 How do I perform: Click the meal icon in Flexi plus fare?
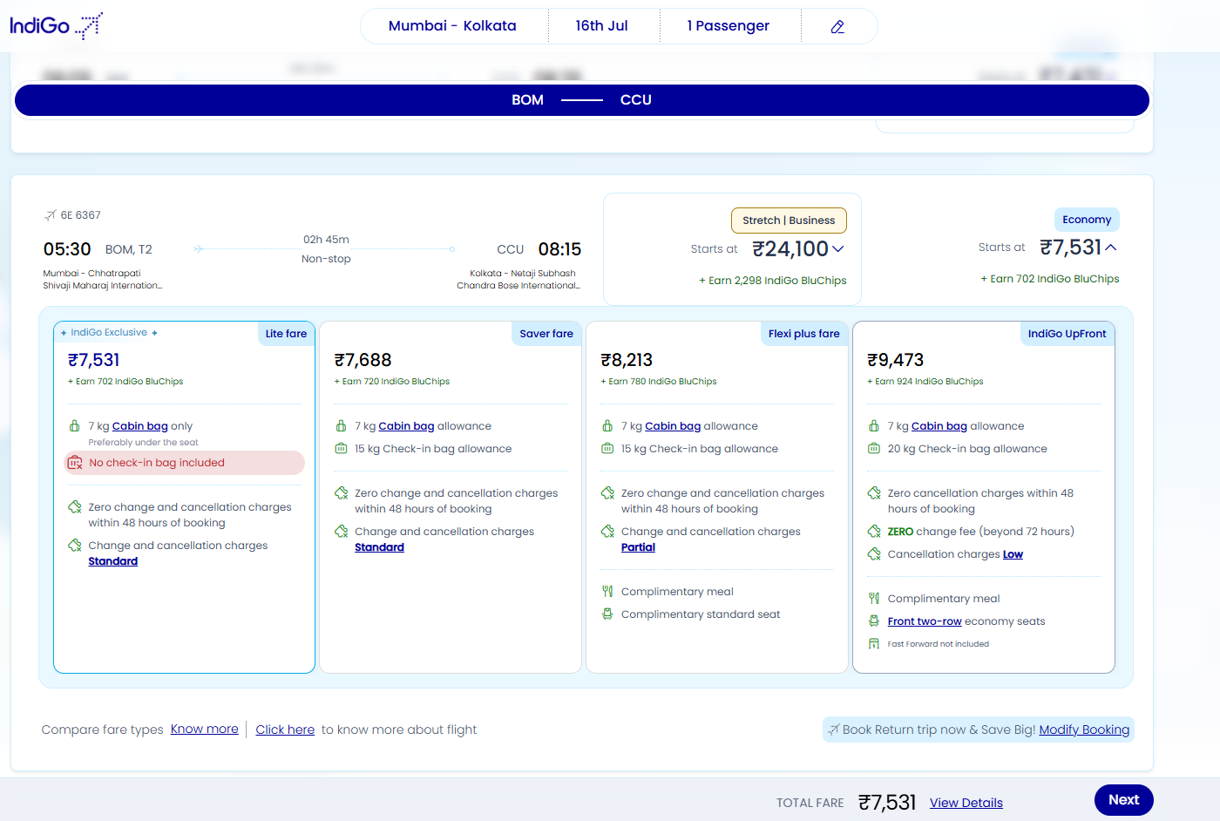607,592
